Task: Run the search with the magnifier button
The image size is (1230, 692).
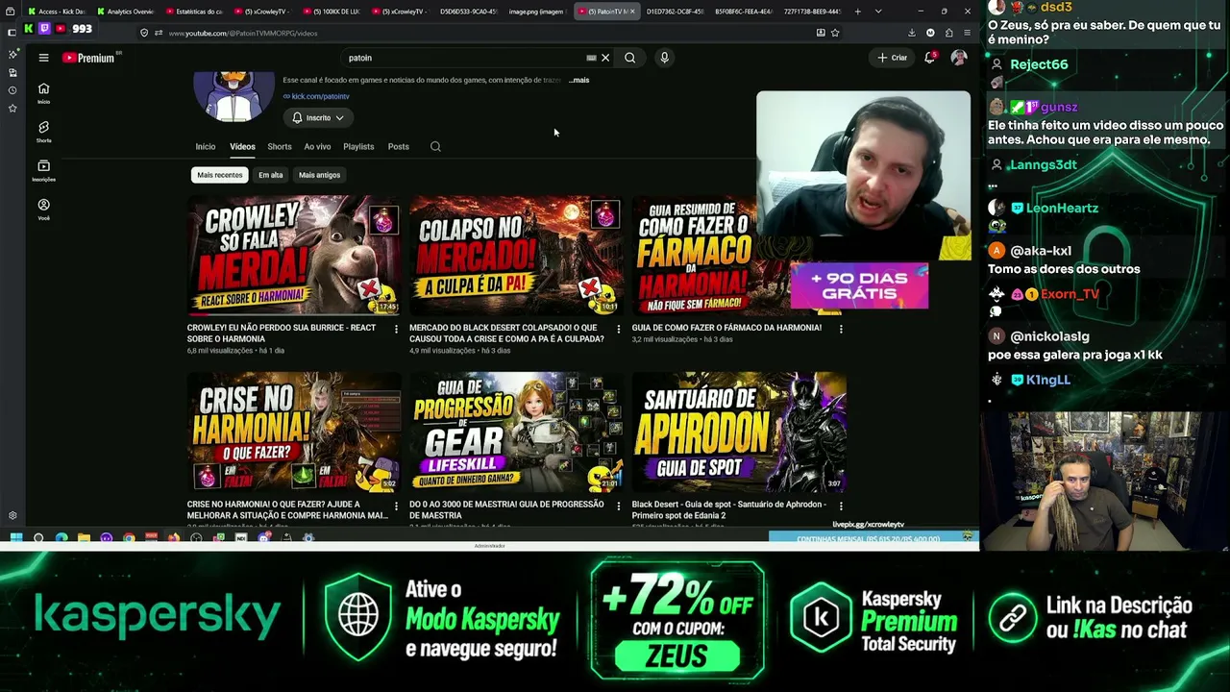Action: tap(629, 58)
